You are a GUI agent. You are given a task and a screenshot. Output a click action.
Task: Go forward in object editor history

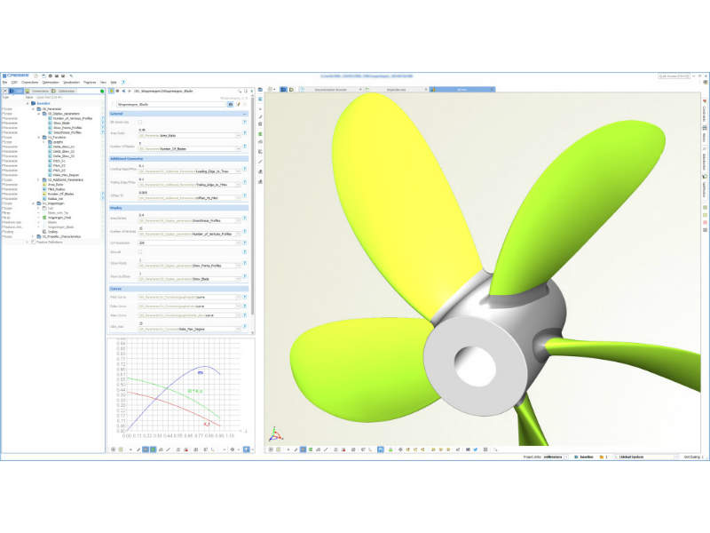tap(129, 91)
